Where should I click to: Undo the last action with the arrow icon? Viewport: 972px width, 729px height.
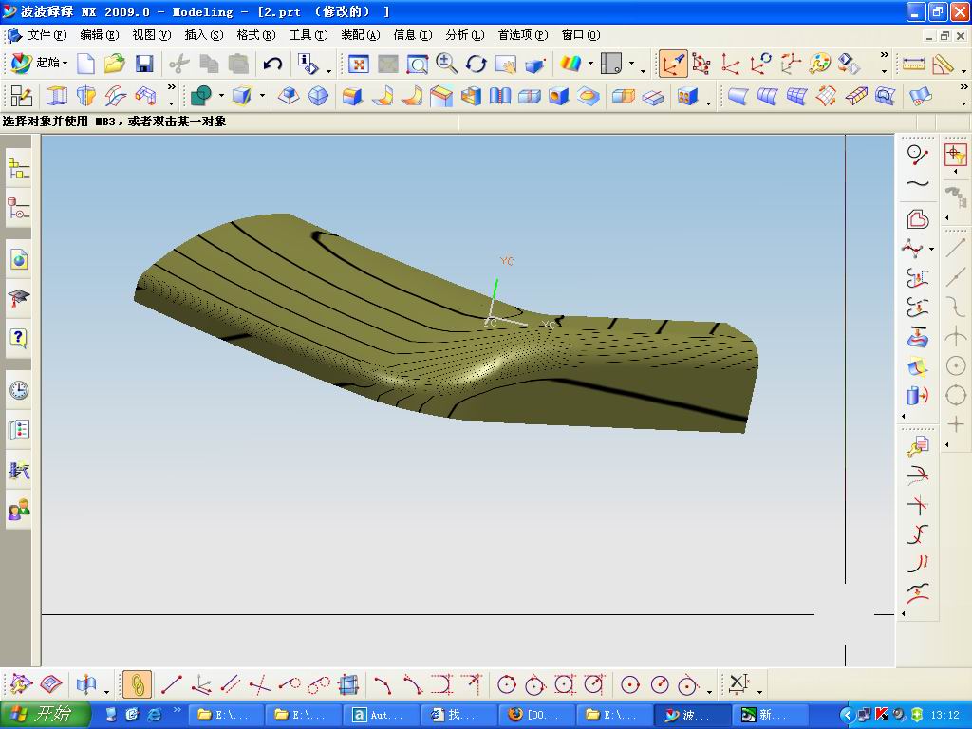click(272, 64)
